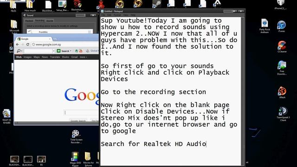Select the Blackshot_ red dragon icon on the desktop
This screenshot has width=297, height=167.
point(77,6)
